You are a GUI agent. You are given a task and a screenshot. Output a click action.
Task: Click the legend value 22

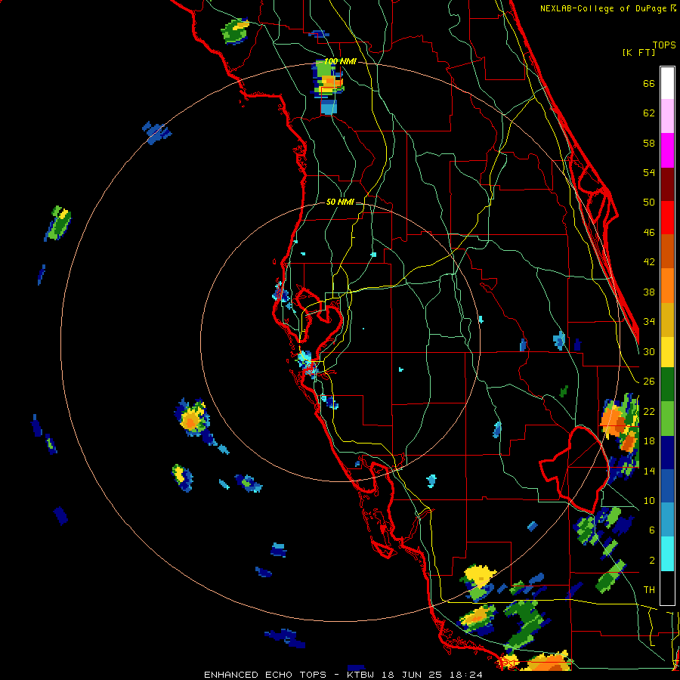click(x=649, y=412)
